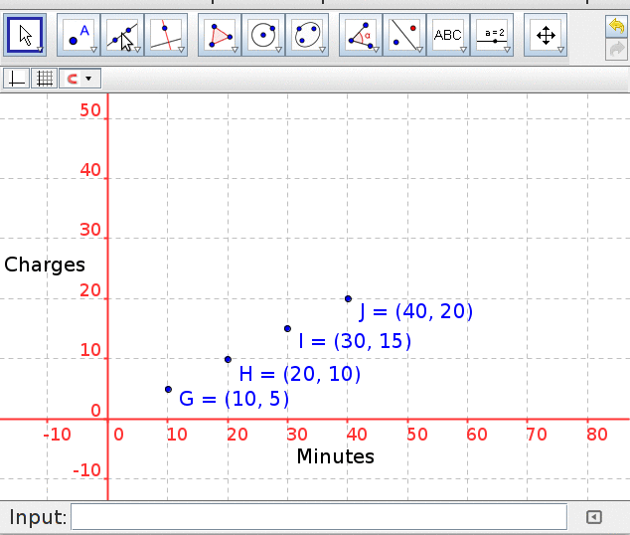Open input help arrow beside Input bar
630x535 pixels.
coord(593,517)
